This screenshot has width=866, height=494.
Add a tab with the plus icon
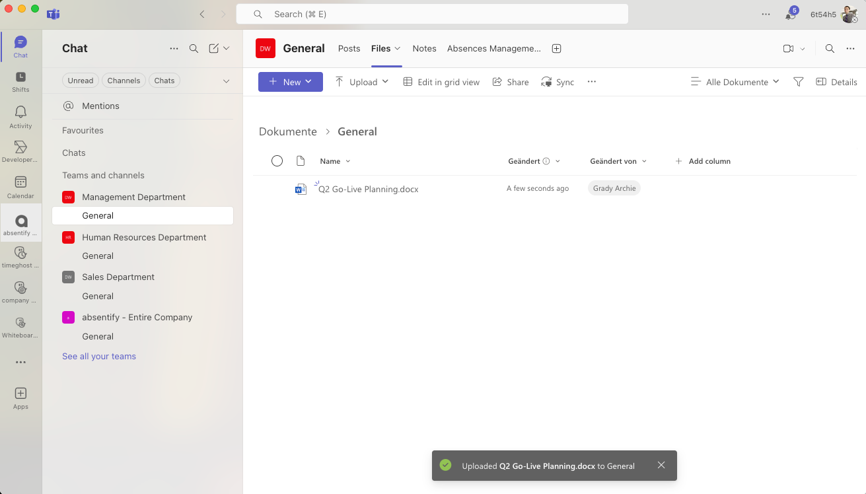pyautogui.click(x=556, y=48)
